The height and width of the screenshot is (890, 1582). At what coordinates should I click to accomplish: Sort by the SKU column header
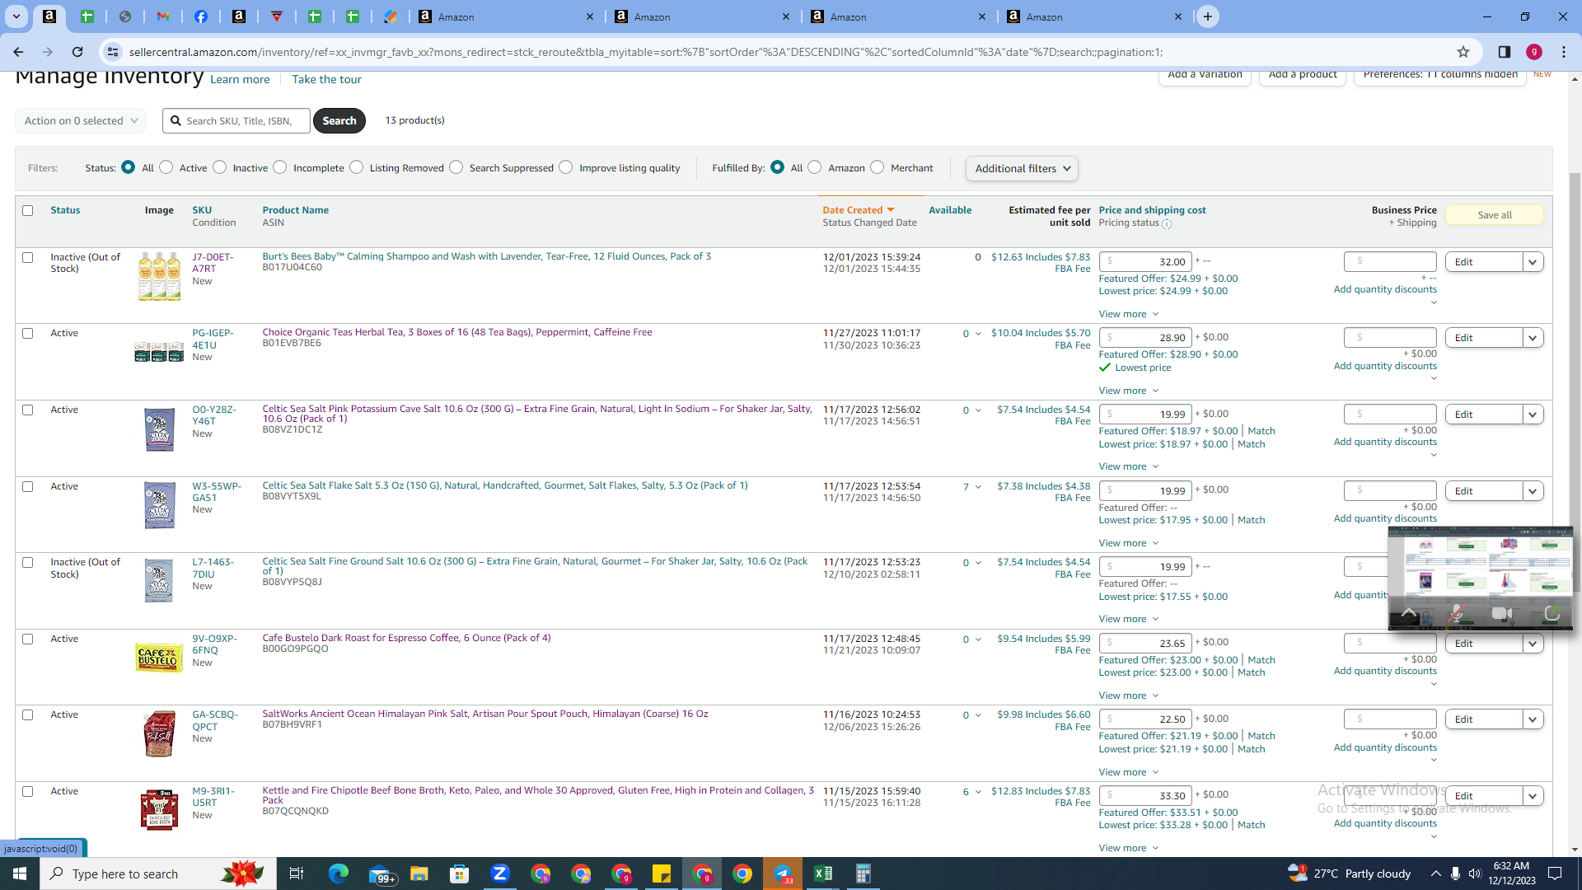click(202, 210)
